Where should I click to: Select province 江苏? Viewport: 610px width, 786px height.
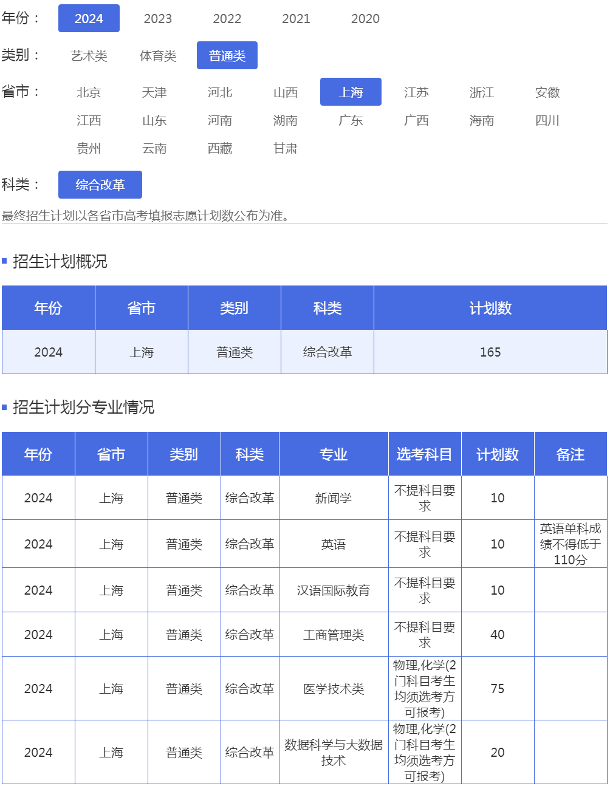pos(416,92)
